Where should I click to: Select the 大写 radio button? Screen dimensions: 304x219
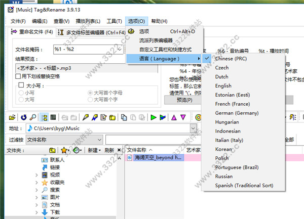click(21, 100)
